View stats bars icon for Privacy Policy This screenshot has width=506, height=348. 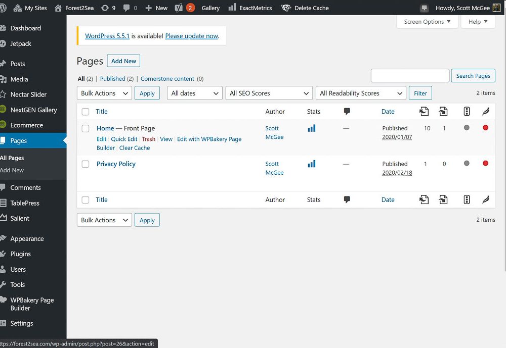(x=311, y=164)
